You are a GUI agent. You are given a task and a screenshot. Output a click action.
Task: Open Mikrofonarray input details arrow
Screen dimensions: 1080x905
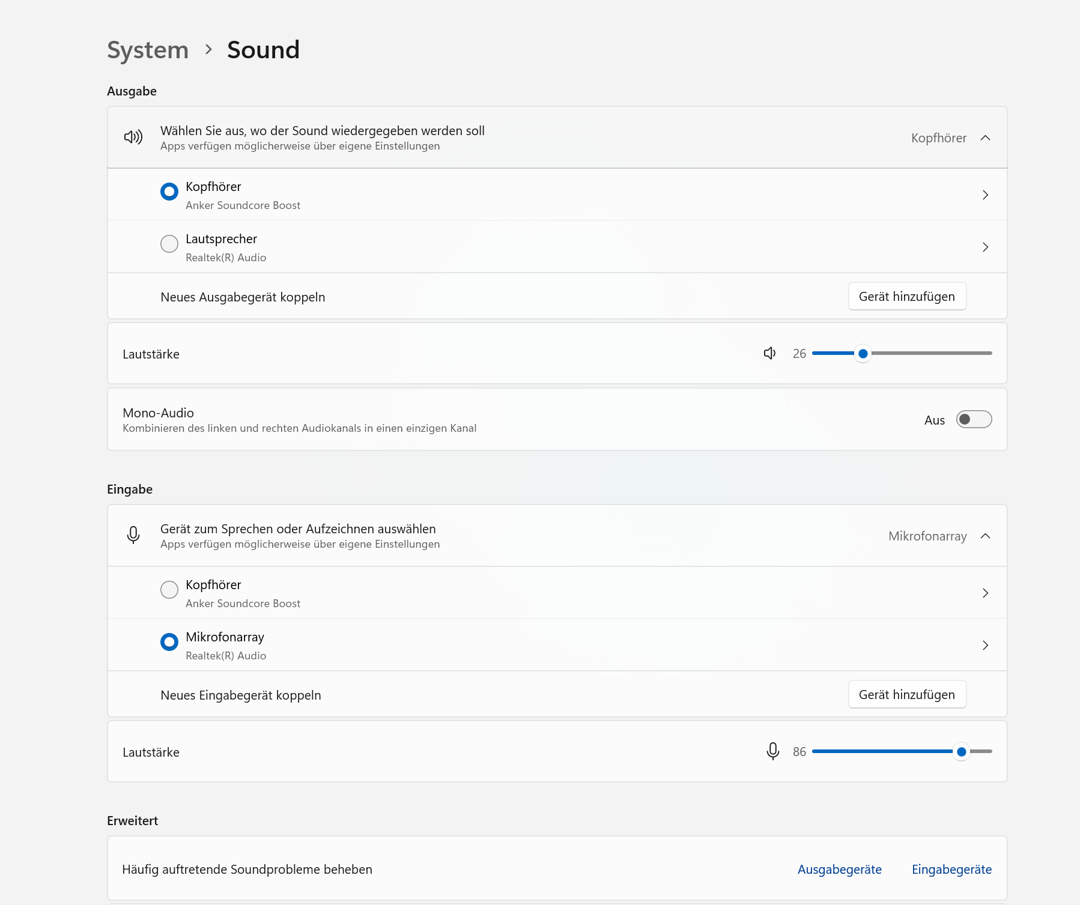click(x=985, y=645)
